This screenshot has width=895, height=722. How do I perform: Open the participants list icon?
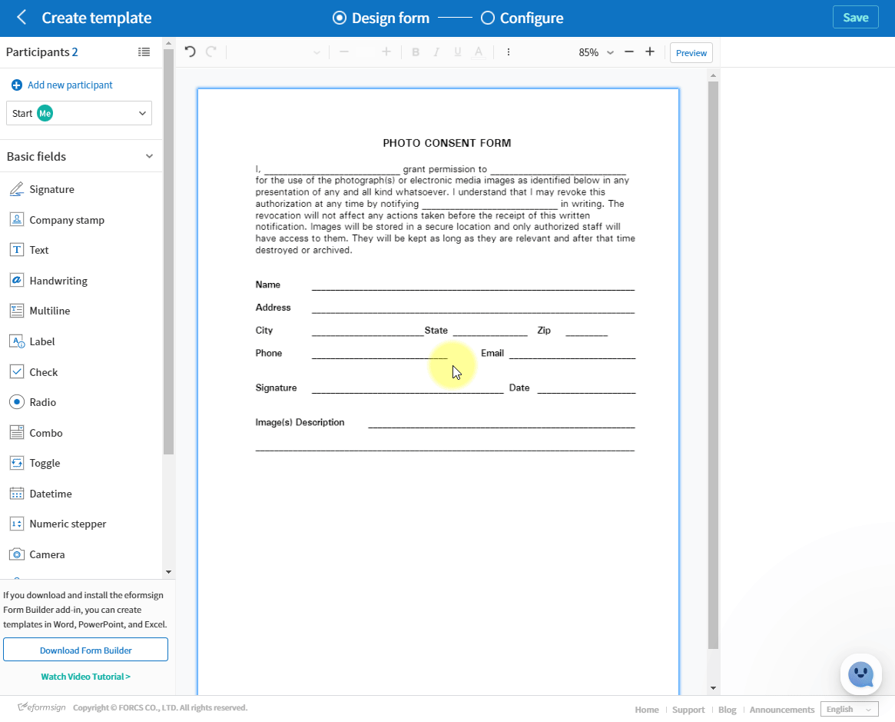click(x=144, y=52)
